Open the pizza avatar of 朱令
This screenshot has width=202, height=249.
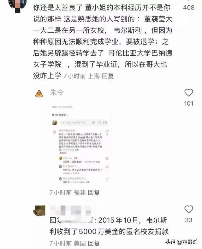tap(39, 93)
